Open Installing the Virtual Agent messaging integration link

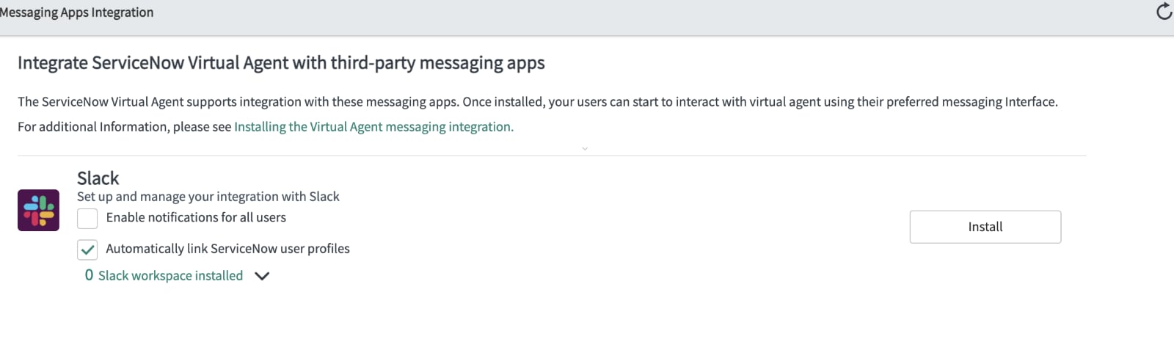tap(373, 126)
